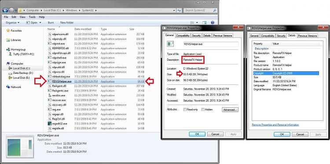Open the File menu

pos(6,17)
